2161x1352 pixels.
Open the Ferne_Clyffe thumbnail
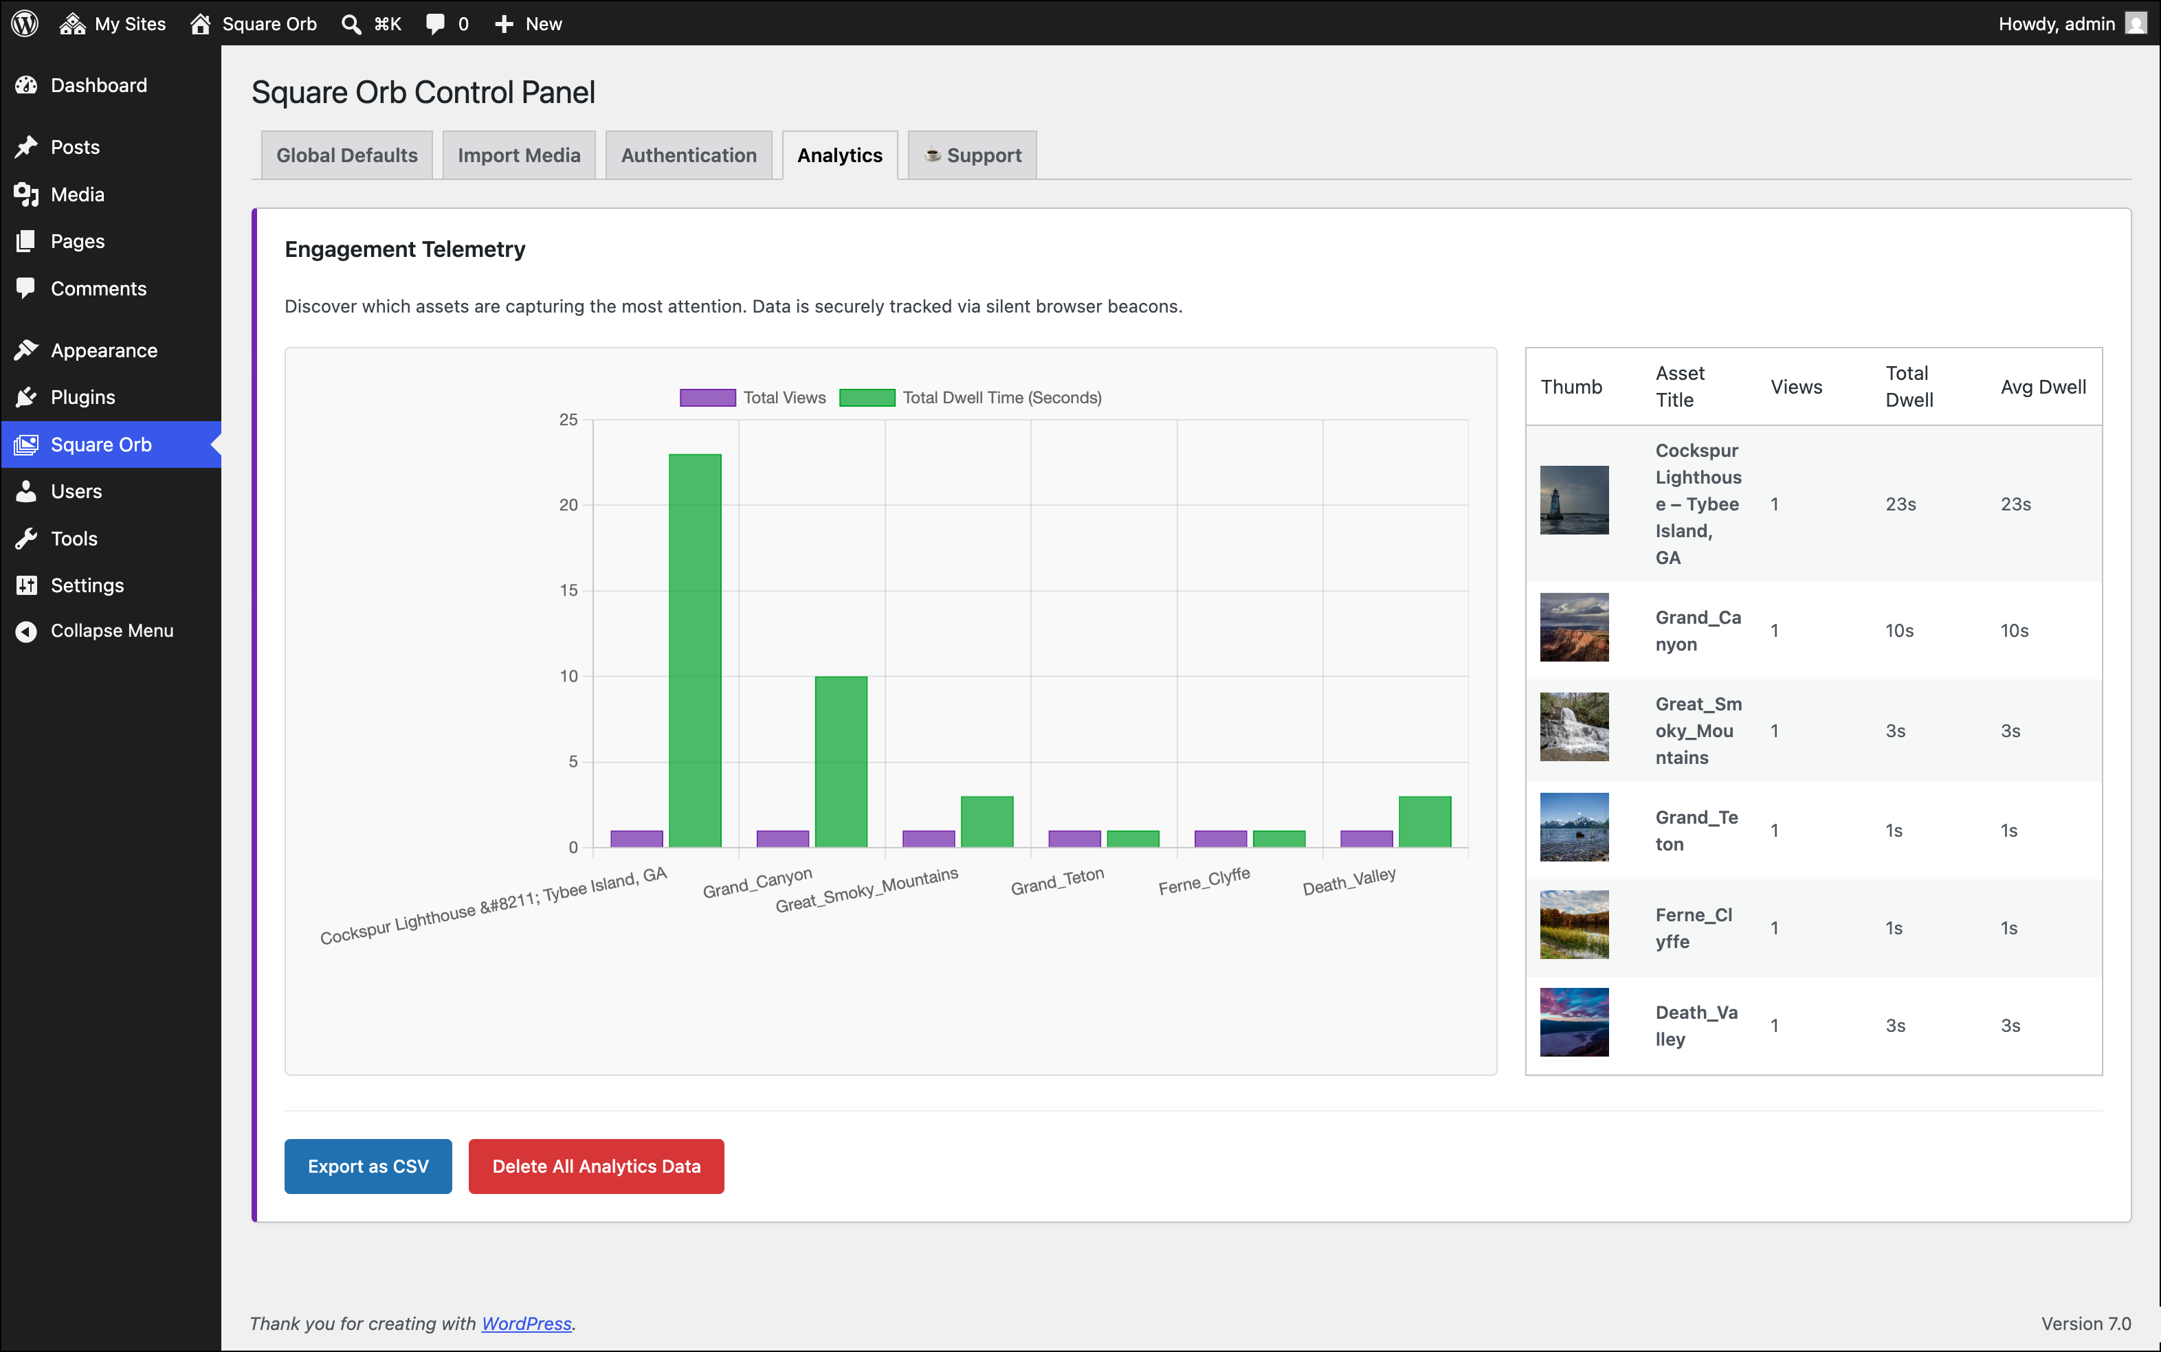tap(1574, 925)
